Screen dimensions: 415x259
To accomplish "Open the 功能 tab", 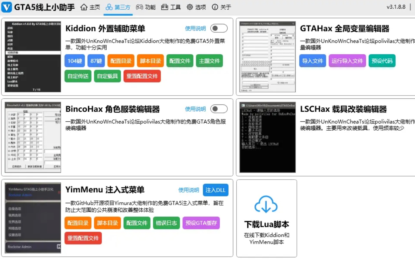I will (x=146, y=7).
